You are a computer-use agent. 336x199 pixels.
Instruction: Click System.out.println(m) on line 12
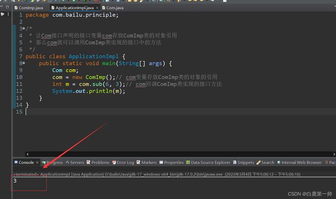88,91
